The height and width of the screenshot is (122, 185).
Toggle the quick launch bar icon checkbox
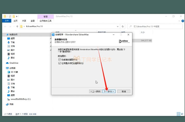[x=59, y=63]
